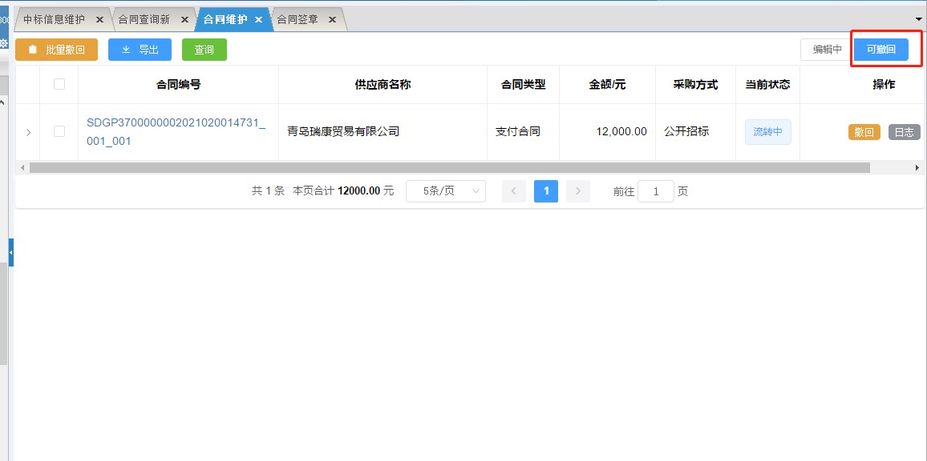Click the 批量撤回 button
This screenshot has height=461, width=927.
point(56,50)
